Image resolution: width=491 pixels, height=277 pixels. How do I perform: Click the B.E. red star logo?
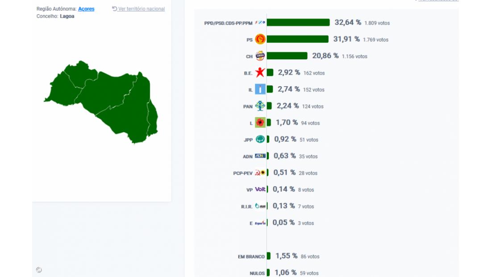click(x=260, y=73)
